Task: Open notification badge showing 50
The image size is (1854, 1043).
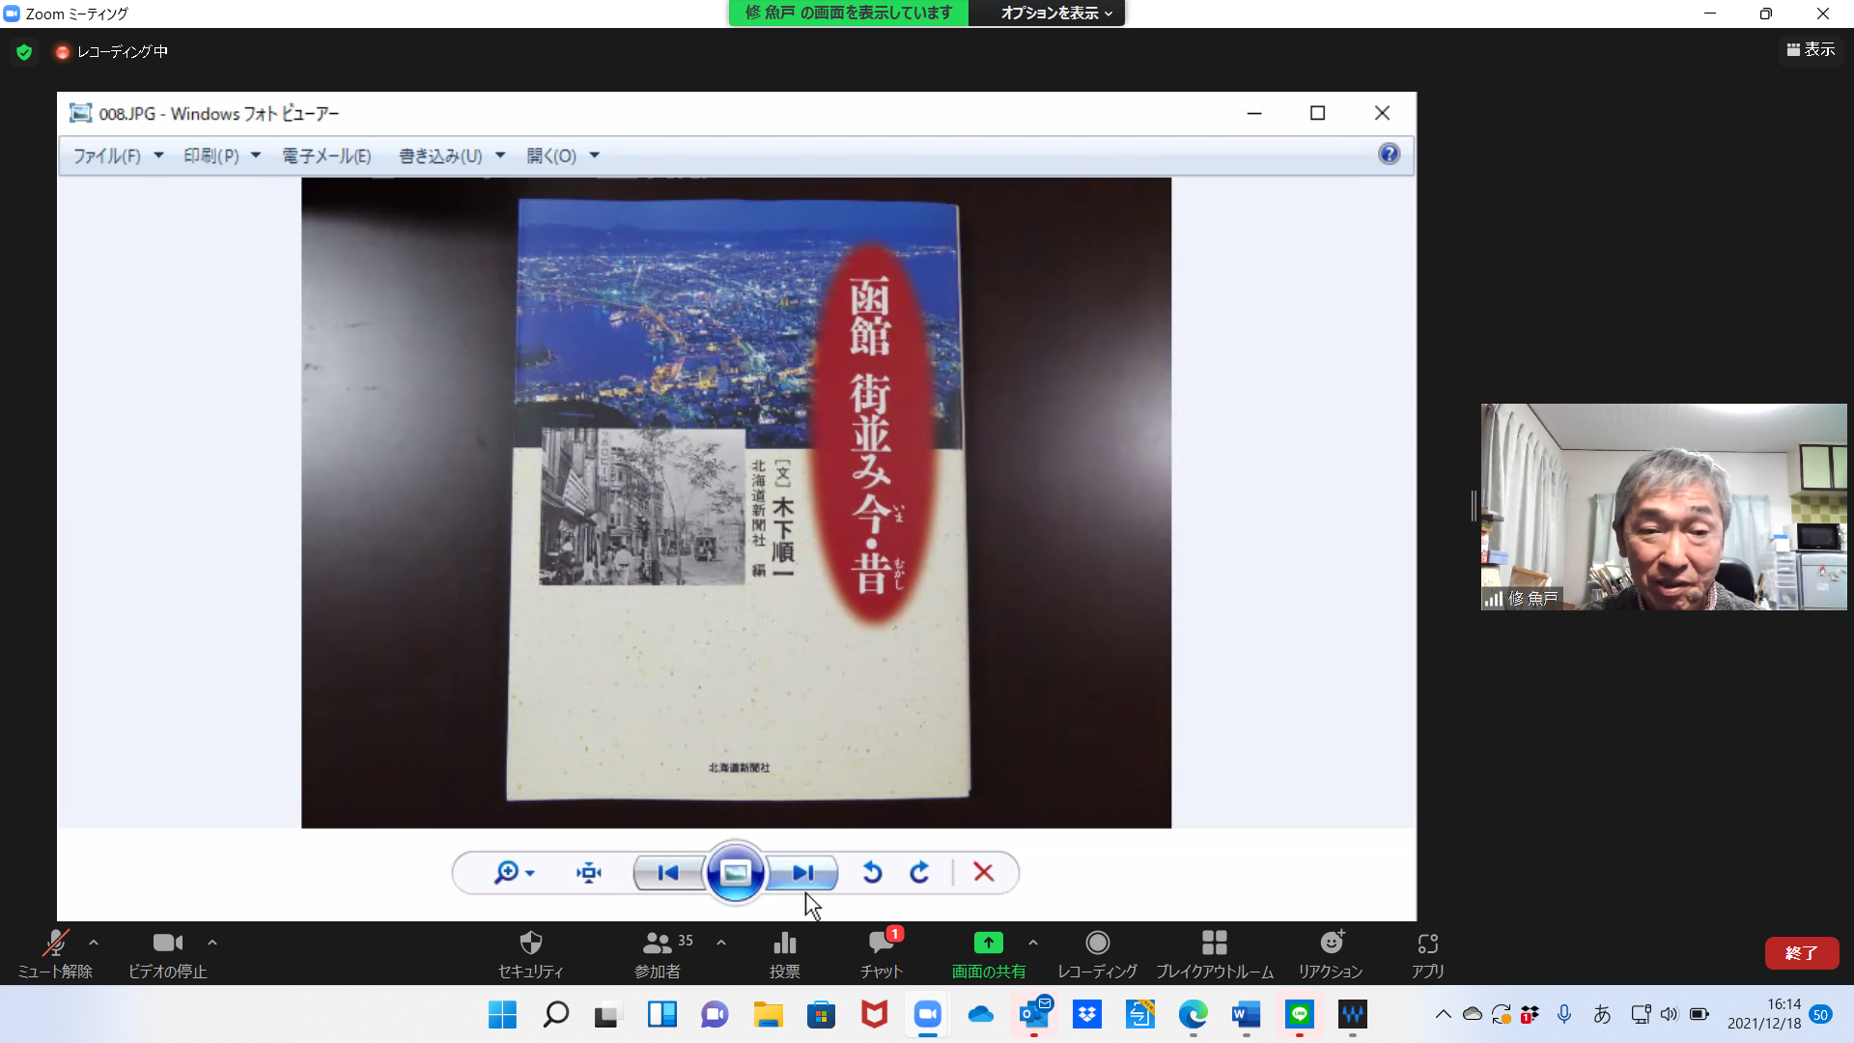Action: pos(1821,1015)
